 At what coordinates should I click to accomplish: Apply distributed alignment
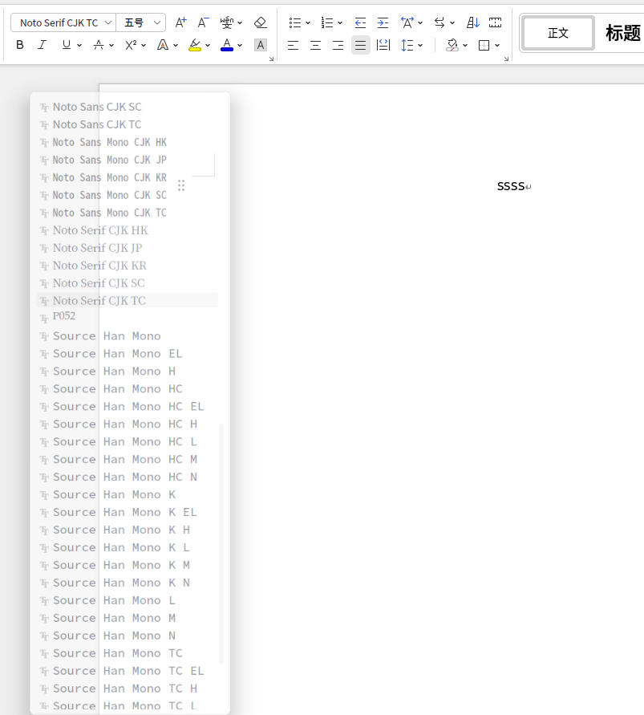point(383,45)
